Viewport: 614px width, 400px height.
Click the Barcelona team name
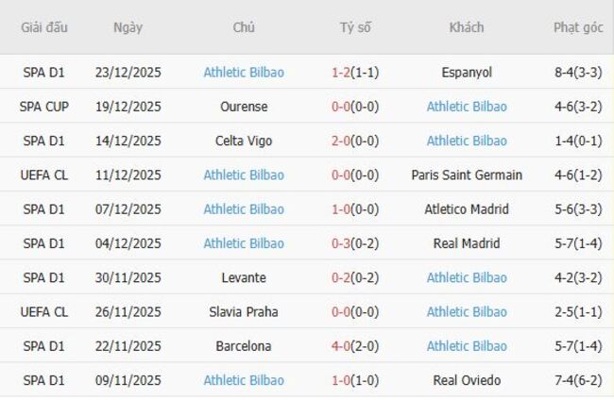click(244, 346)
